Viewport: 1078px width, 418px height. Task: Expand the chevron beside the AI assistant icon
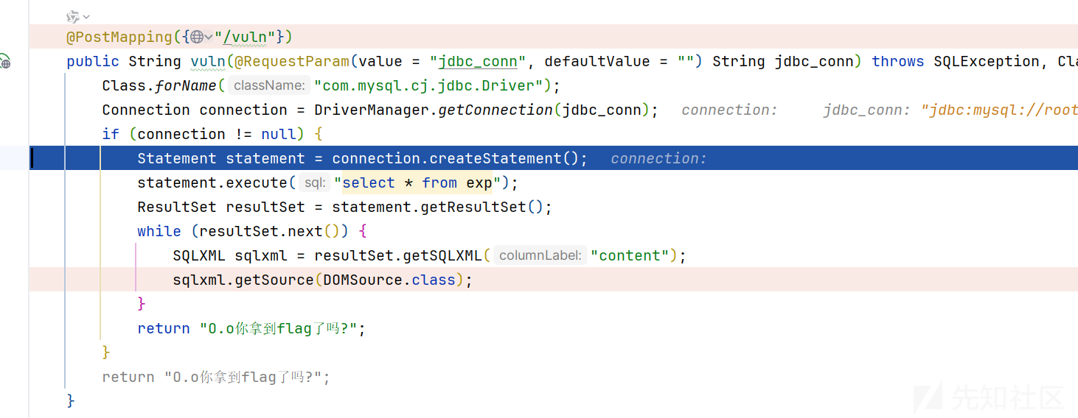(x=86, y=17)
